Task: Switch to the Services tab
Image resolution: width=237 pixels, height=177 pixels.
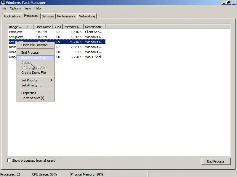Action: (x=48, y=16)
